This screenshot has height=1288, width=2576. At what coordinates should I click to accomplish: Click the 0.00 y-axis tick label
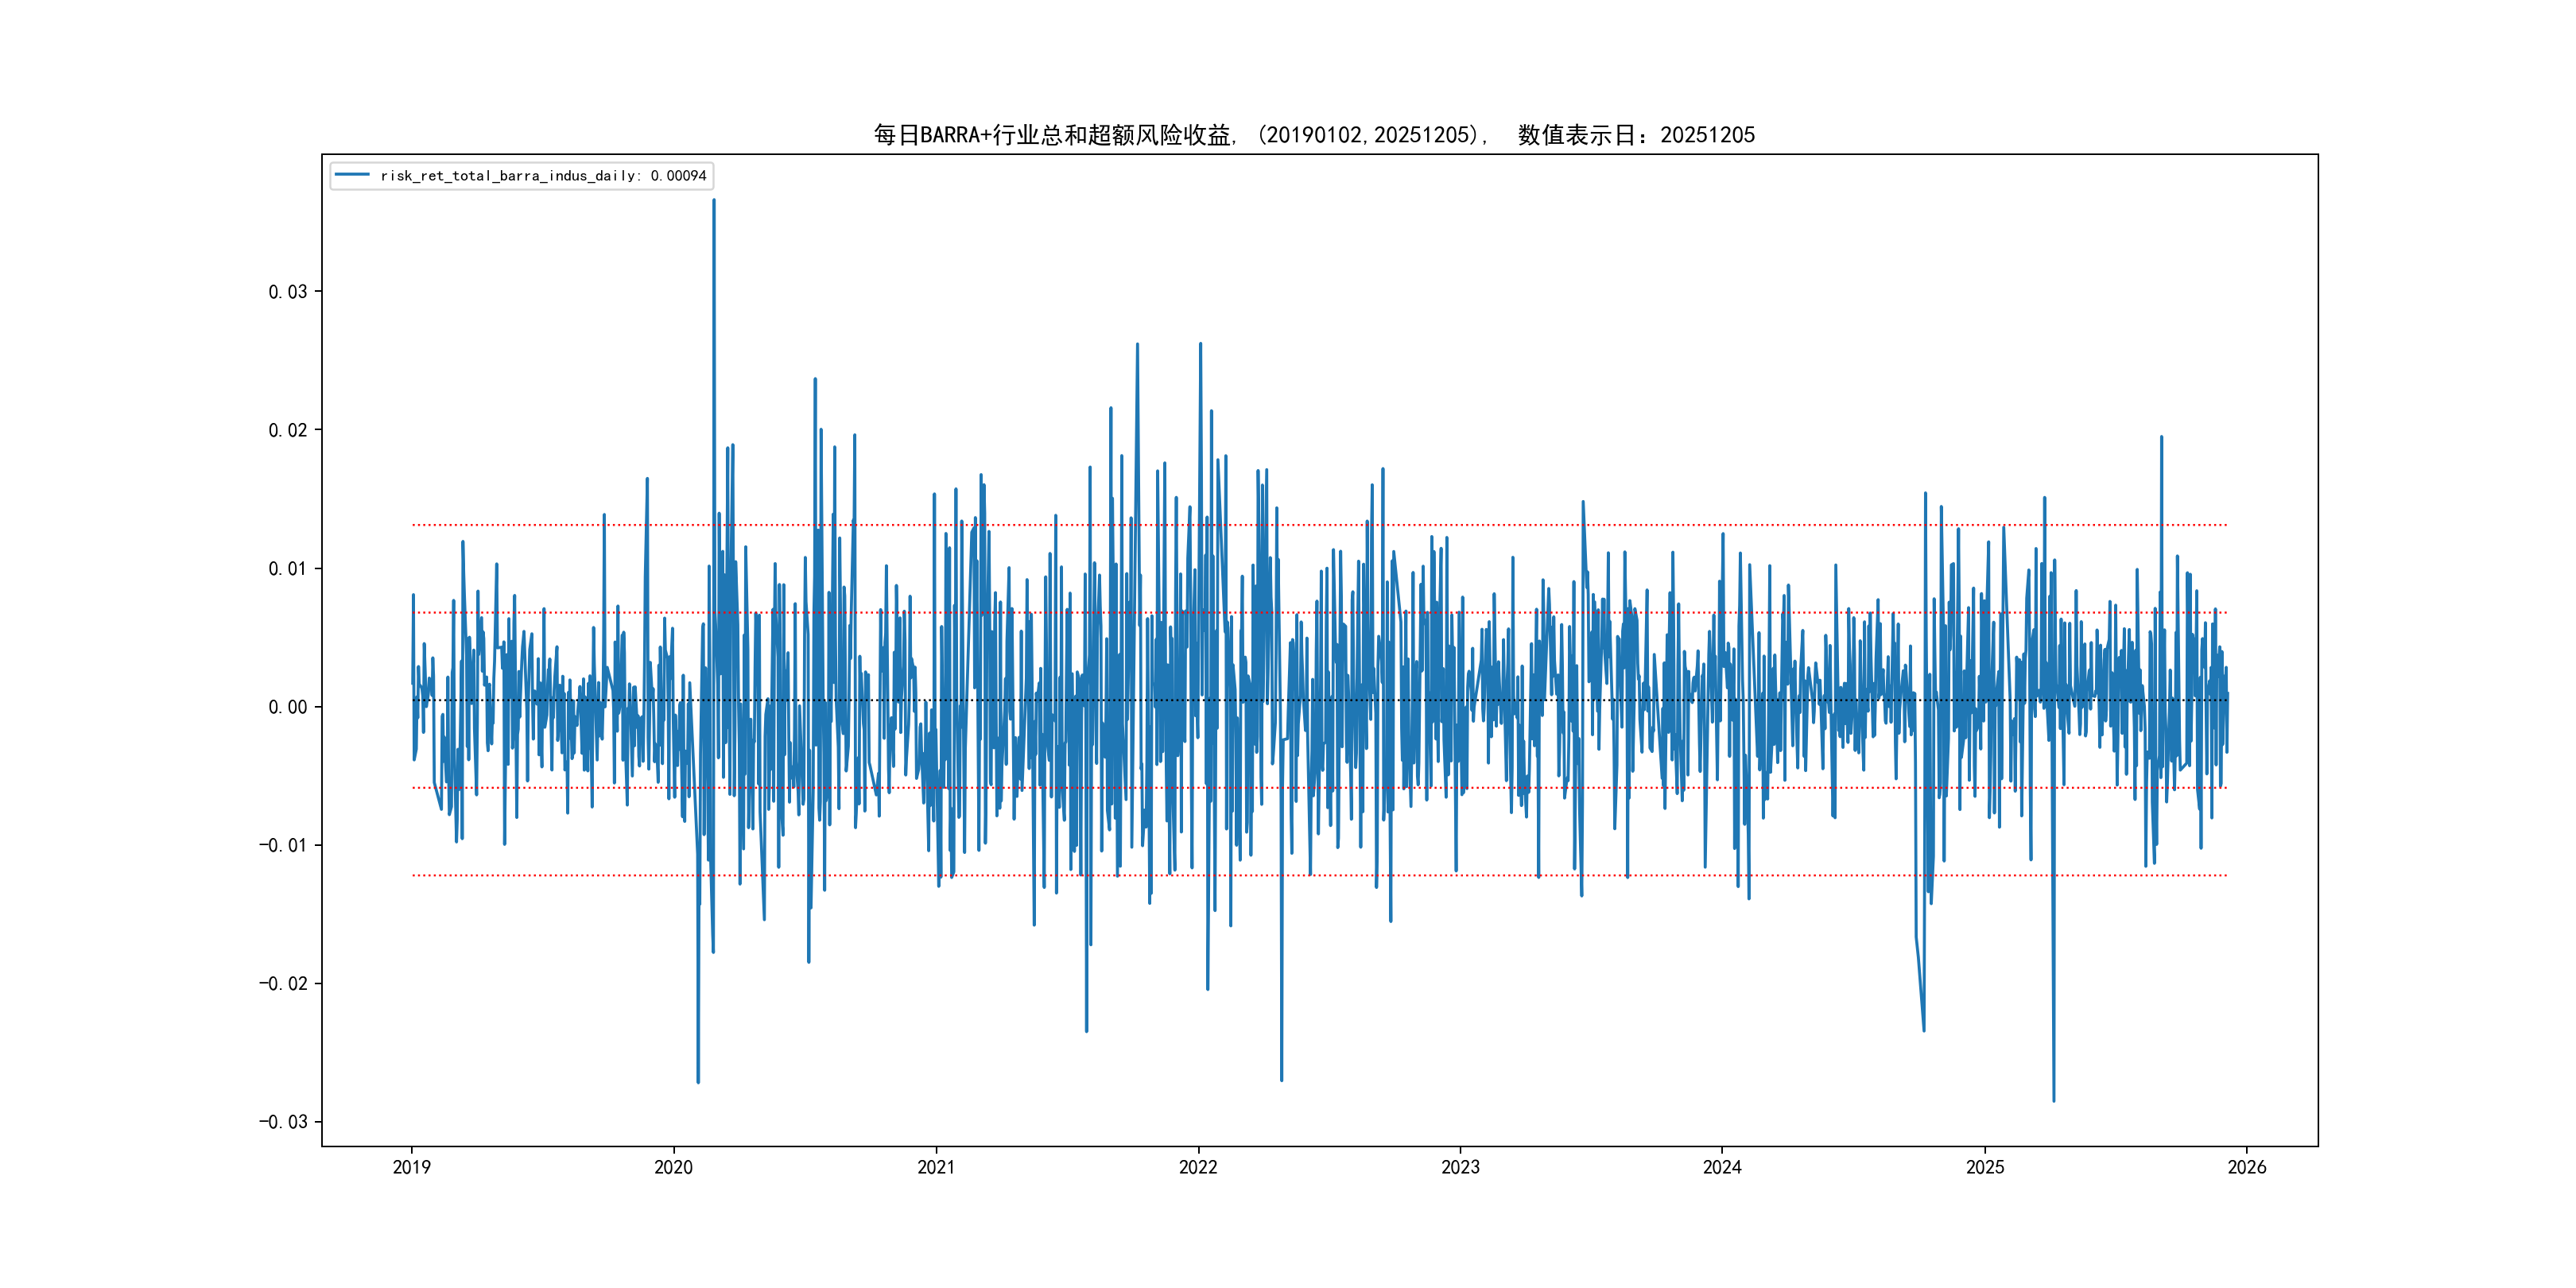coord(287,707)
